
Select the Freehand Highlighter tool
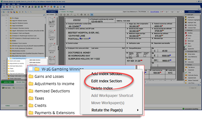tap(192, 20)
